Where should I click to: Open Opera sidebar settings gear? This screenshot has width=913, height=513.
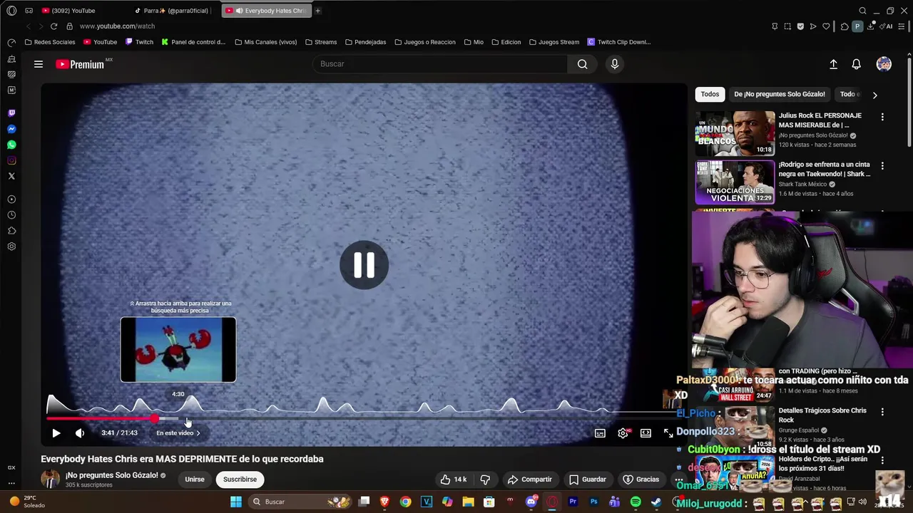pyautogui.click(x=11, y=247)
